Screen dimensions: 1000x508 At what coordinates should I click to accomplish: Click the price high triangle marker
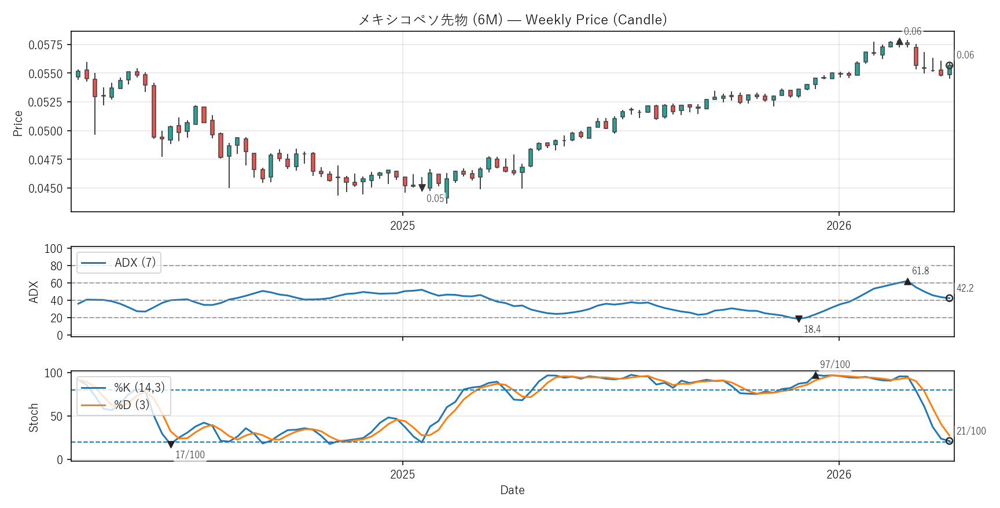[899, 42]
